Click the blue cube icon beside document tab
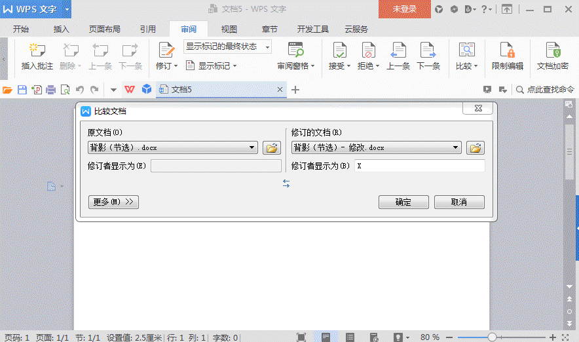The image size is (579, 342). [147, 89]
